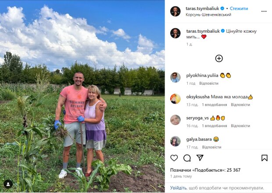Save post with the bookmark icon
Image resolution: width=272 pixels, height=193 pixels.
[x=265, y=158]
